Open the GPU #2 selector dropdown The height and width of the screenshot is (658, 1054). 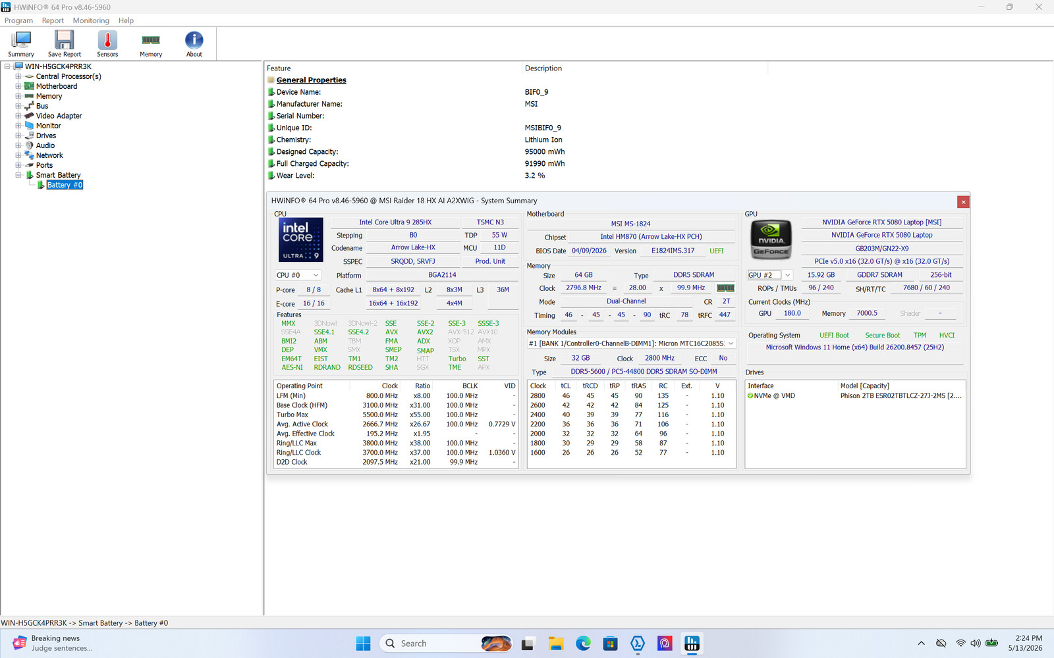click(769, 275)
